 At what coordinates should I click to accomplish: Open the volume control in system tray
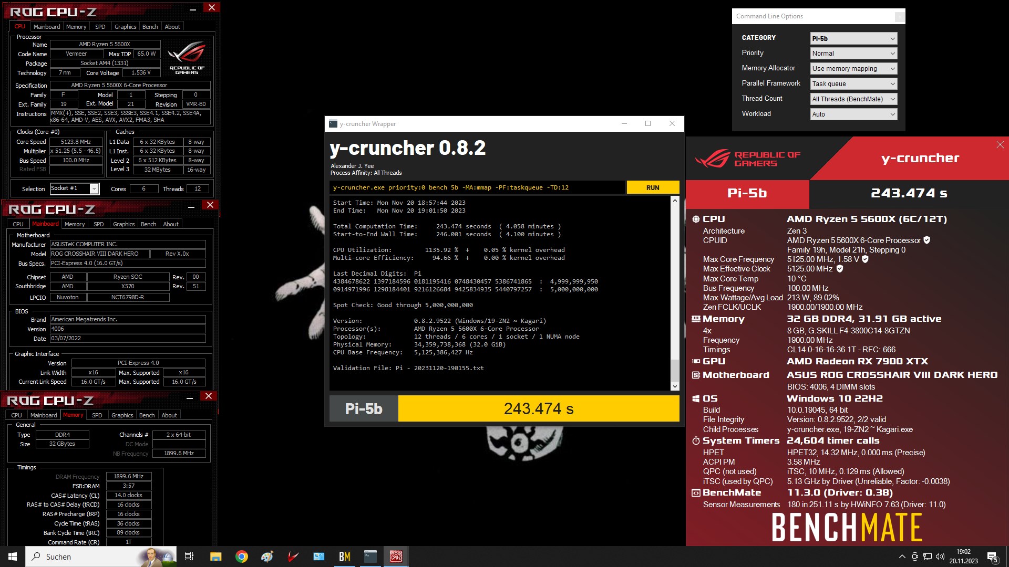[x=940, y=556]
